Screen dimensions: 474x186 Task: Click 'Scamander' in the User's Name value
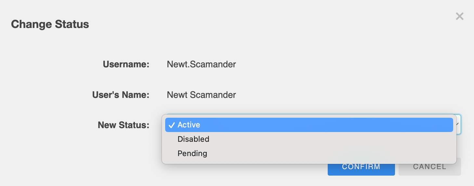click(213, 95)
